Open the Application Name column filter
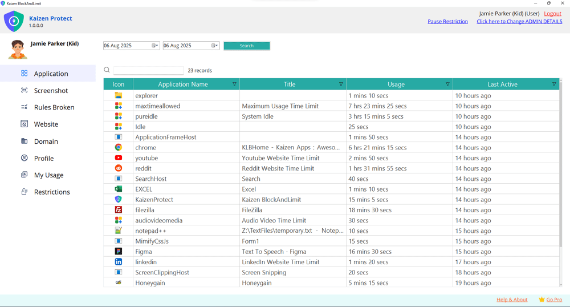570x307 pixels. click(x=234, y=84)
